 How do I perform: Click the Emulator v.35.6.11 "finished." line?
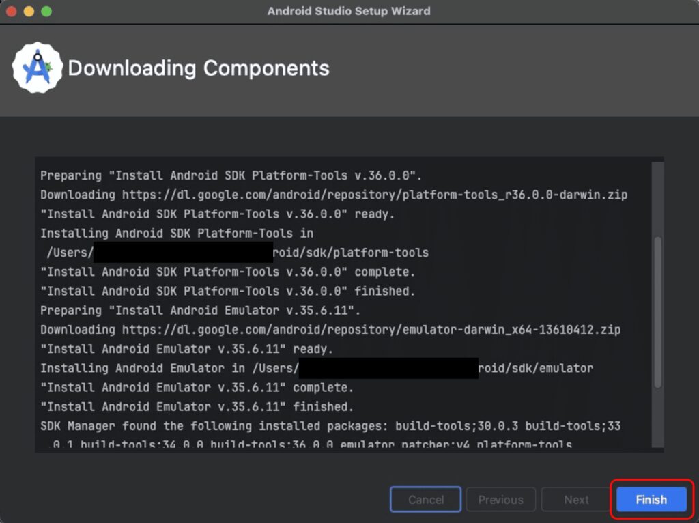pos(197,407)
